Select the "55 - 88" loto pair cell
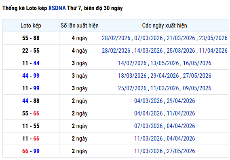This screenshot has height=160, width=230. coord(31,38)
